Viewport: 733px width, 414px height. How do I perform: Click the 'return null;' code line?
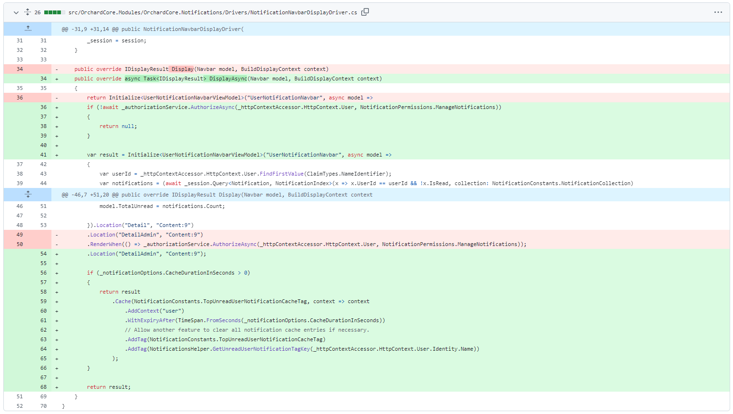click(118, 126)
